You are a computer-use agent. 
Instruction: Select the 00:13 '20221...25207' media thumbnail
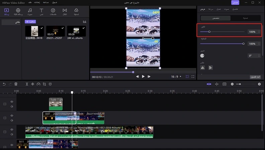click(56, 31)
